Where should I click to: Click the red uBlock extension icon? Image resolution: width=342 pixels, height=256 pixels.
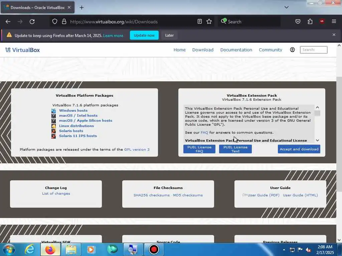(322, 21)
